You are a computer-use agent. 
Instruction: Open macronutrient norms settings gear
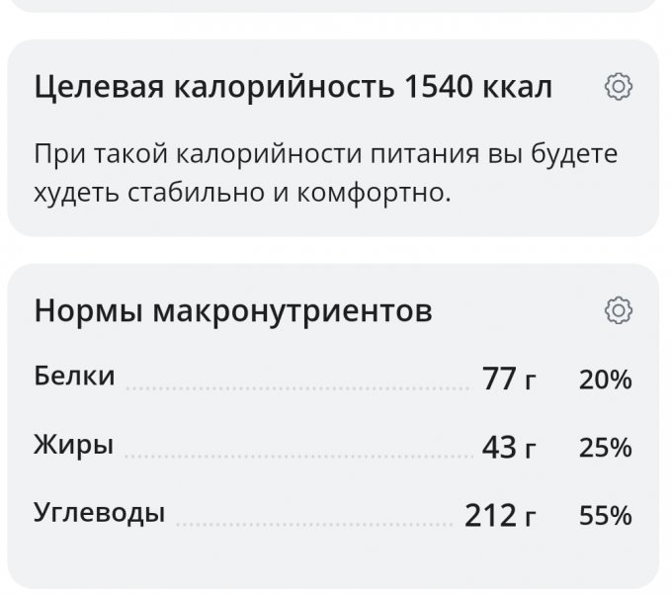coord(618,311)
